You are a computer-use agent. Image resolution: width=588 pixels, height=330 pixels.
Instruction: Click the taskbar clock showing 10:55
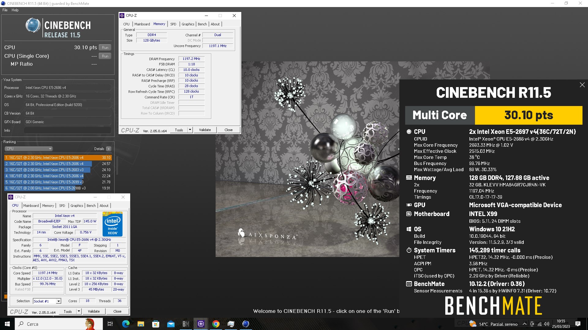(561, 324)
